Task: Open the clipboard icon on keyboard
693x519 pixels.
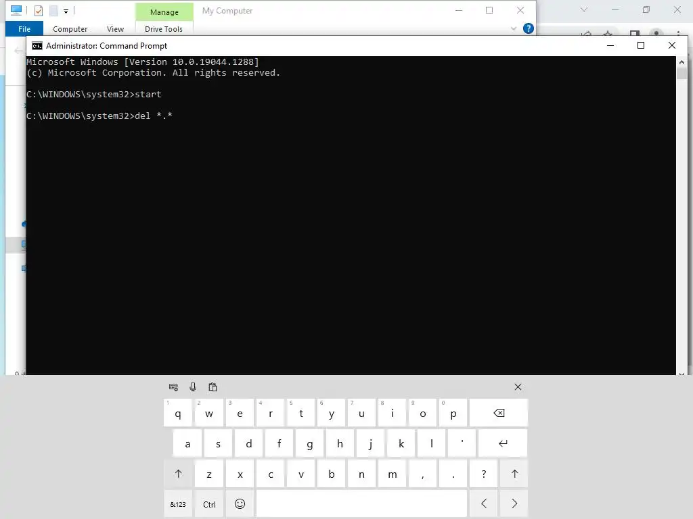Action: click(213, 387)
